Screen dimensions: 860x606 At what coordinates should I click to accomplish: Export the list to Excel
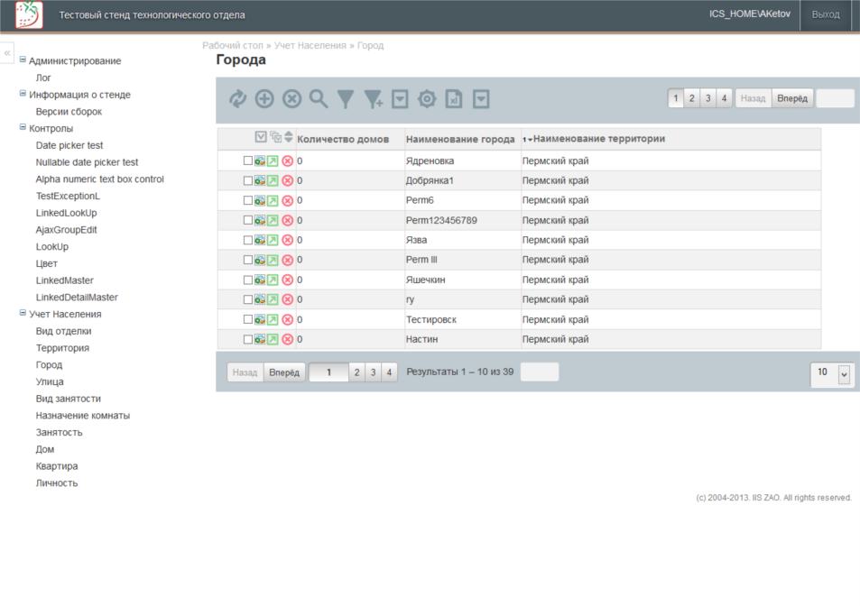click(x=454, y=99)
